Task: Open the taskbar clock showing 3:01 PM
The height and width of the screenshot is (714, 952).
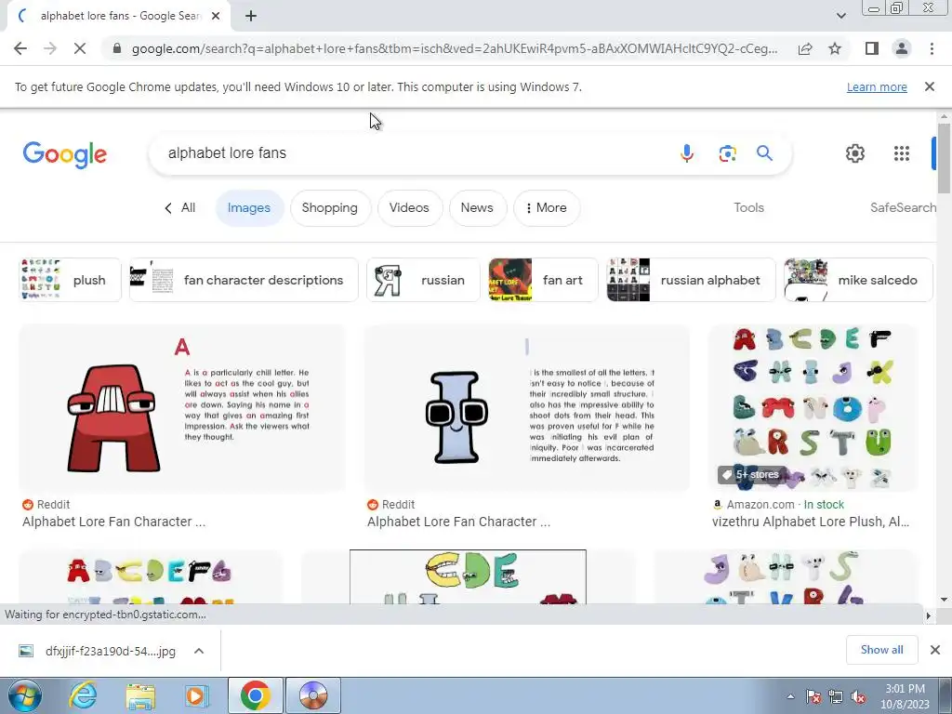Action: coord(905,696)
